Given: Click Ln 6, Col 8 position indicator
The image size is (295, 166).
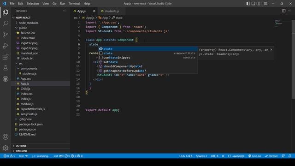Looking at the screenshot, I should point(186,156).
